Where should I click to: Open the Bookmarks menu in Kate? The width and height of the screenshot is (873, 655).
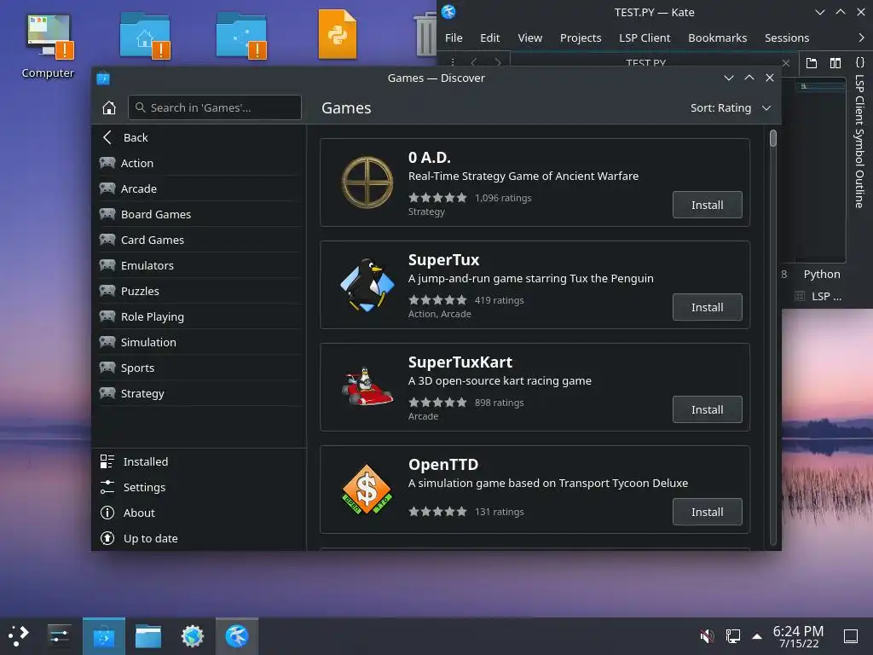pyautogui.click(x=717, y=38)
